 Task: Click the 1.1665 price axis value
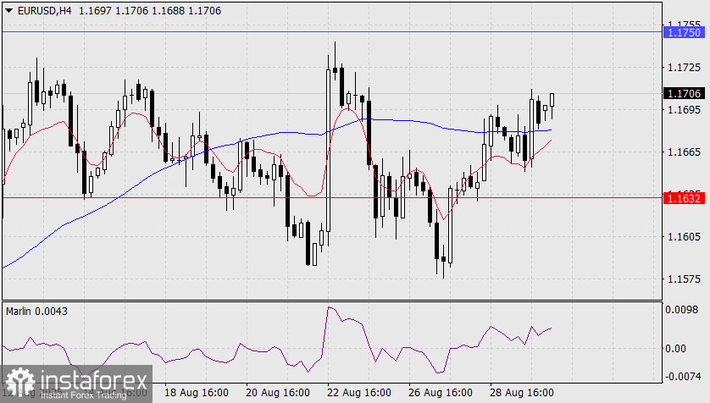point(685,152)
